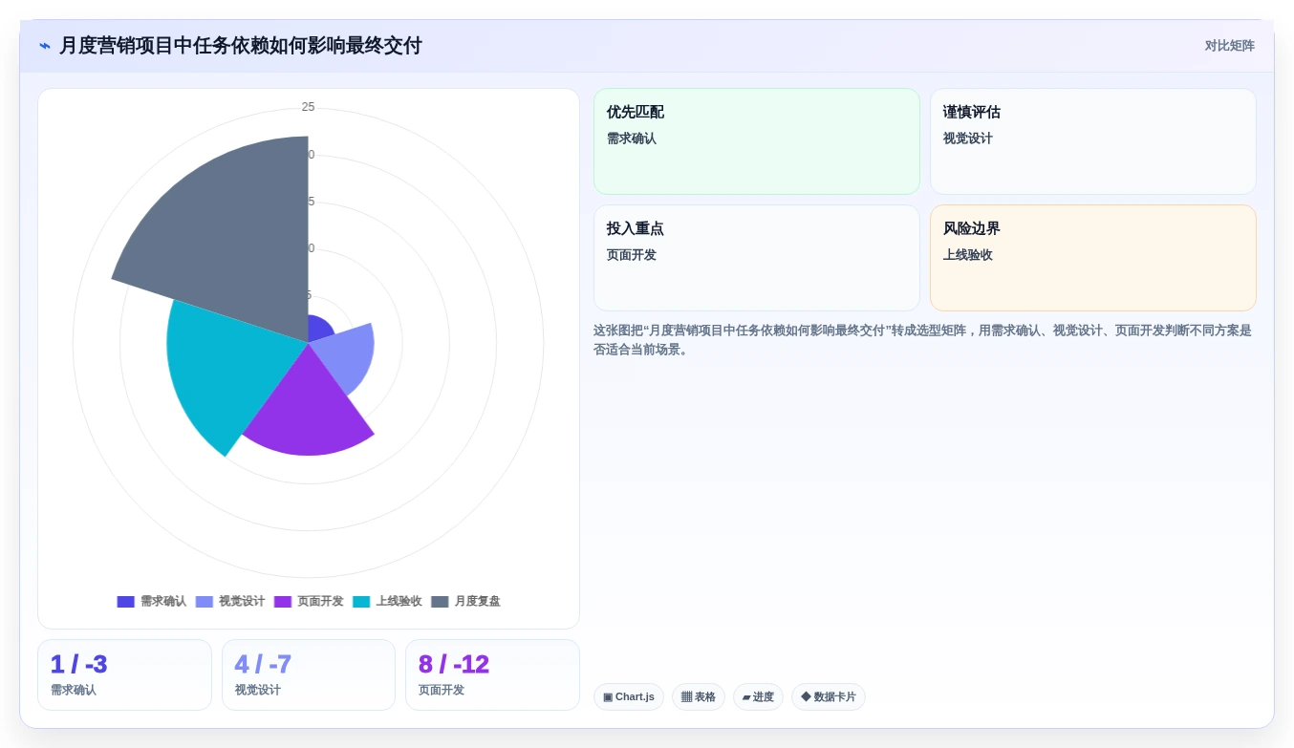Click the lightning icon beside the title
1294x748 pixels.
(x=45, y=46)
